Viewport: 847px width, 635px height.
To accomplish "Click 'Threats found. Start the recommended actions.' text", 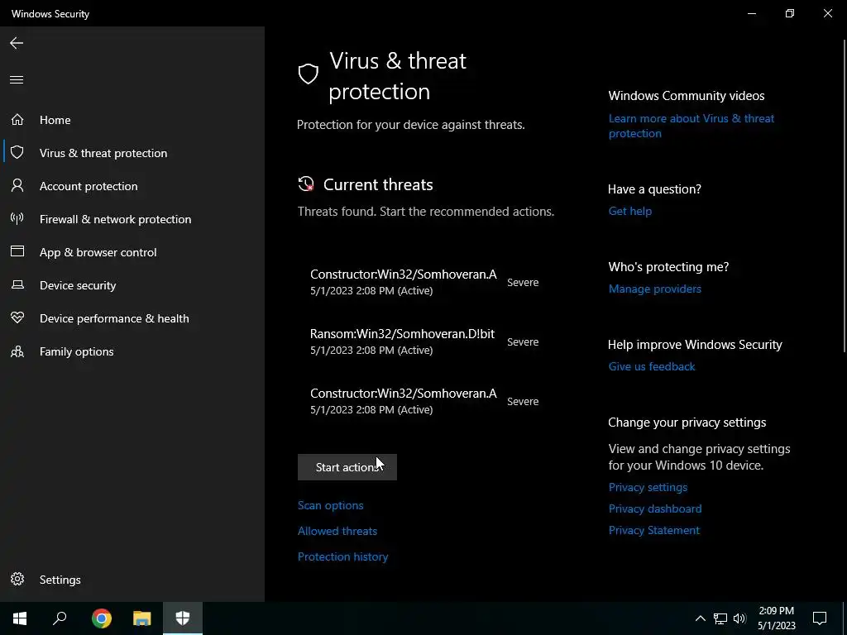I will (x=426, y=211).
